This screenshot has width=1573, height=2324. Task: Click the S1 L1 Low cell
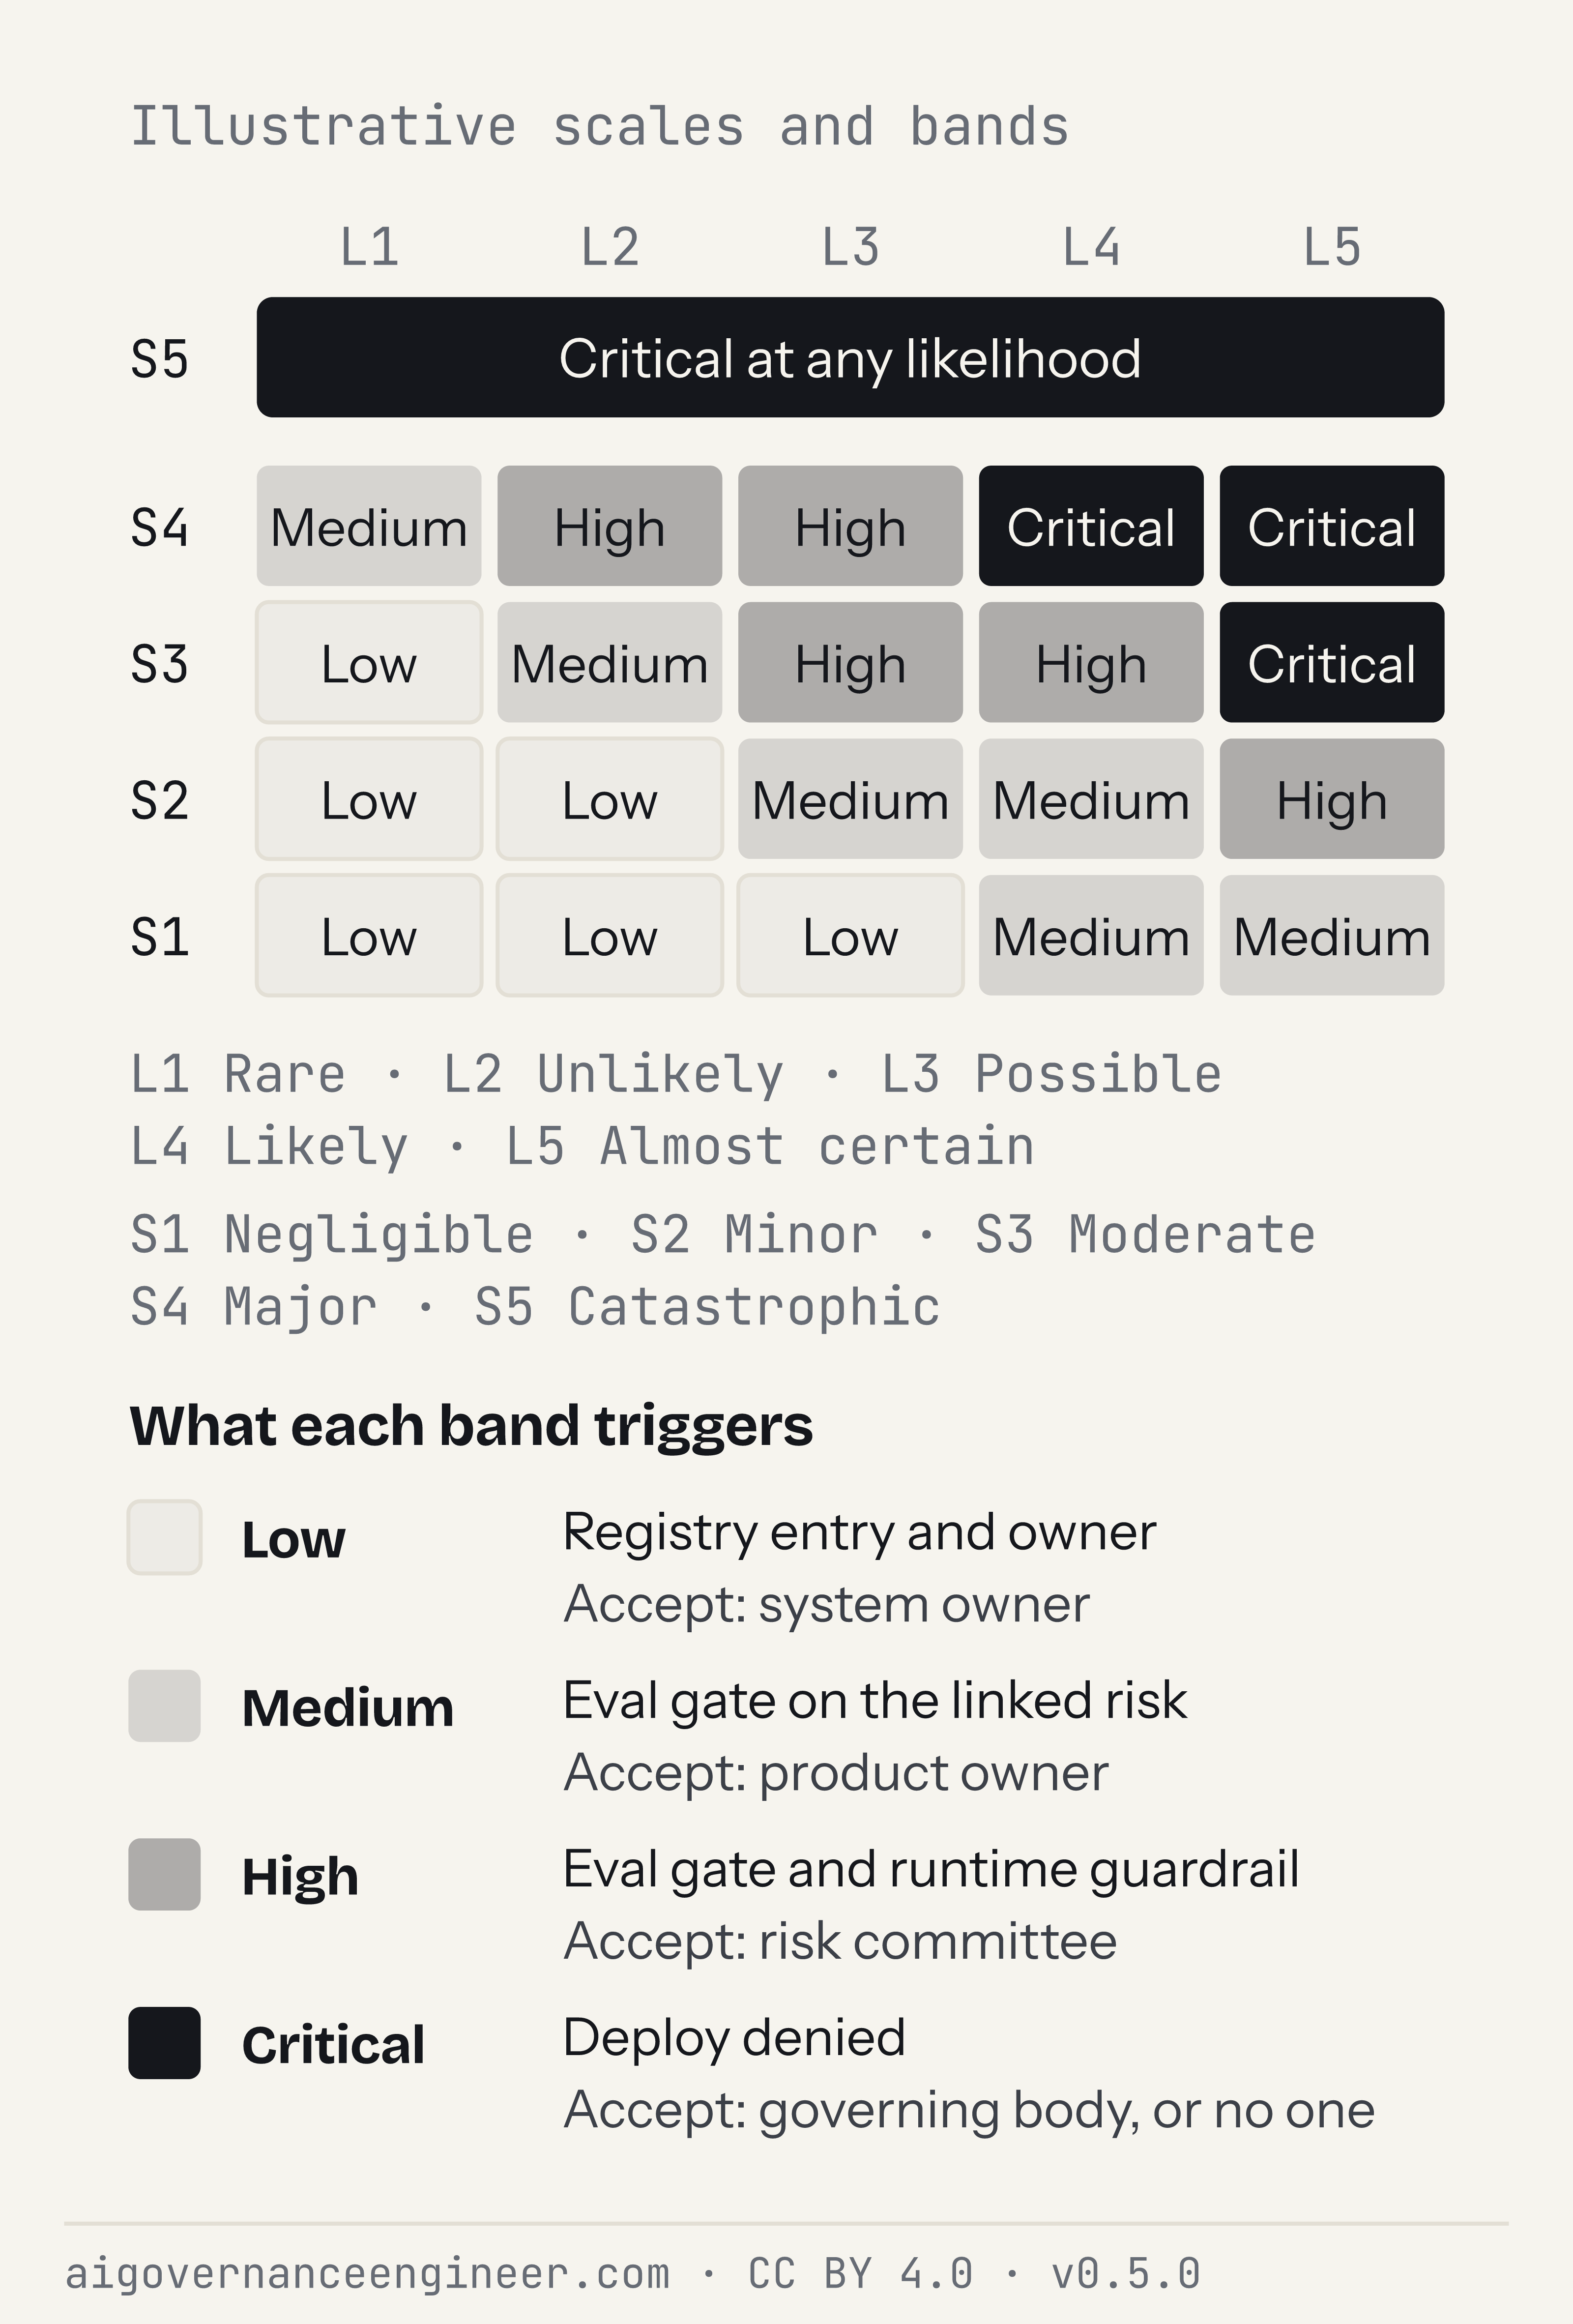coord(369,935)
